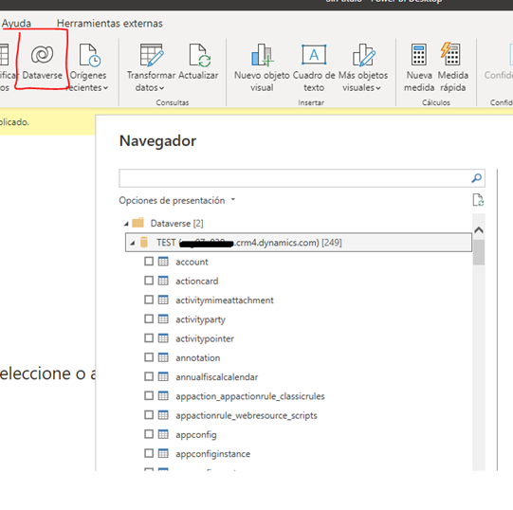
Task: Click the search magnifier icon
Action: pyautogui.click(x=476, y=178)
